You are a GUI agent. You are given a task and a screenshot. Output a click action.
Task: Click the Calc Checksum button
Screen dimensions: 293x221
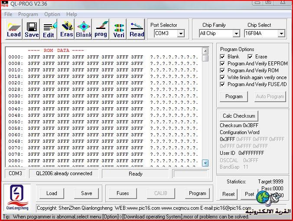(239, 116)
